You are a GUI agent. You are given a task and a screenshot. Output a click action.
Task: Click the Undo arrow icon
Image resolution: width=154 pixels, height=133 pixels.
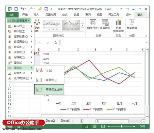point(22,9)
